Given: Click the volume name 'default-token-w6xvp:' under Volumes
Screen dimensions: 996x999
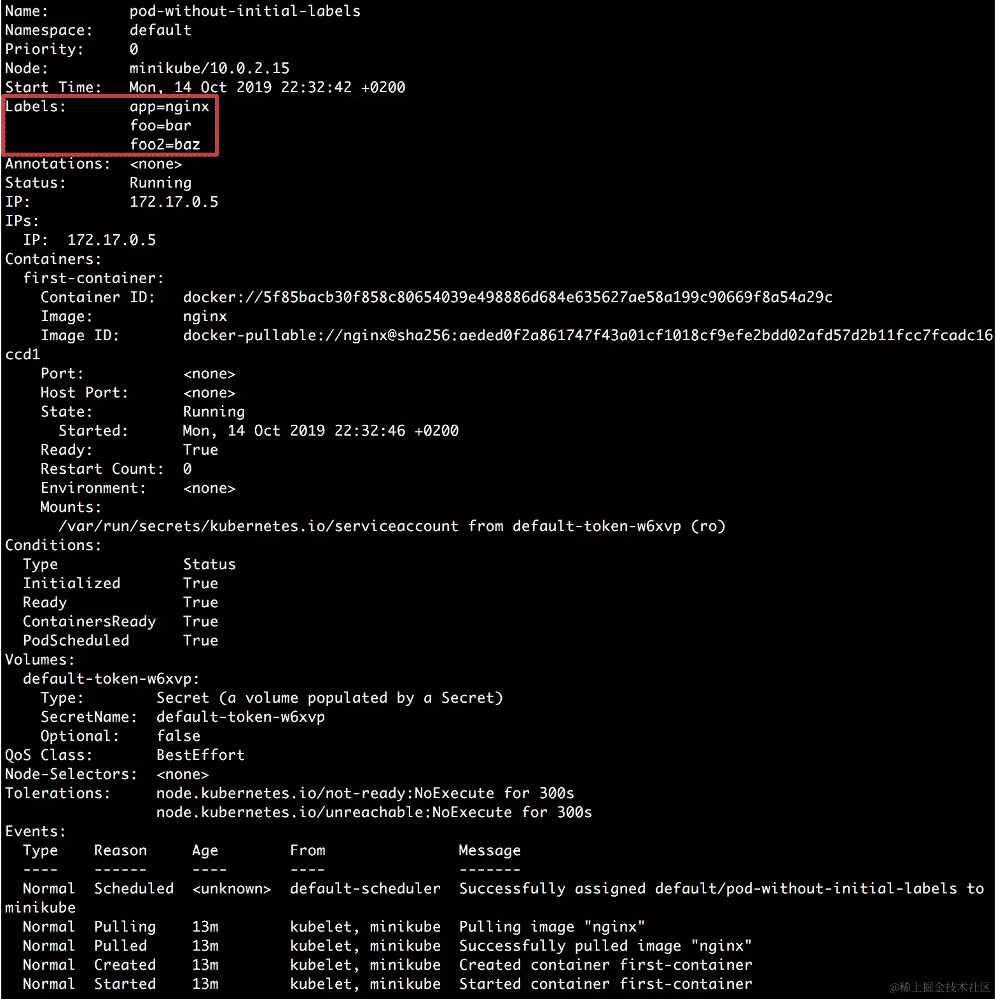Looking at the screenshot, I should 111,679.
